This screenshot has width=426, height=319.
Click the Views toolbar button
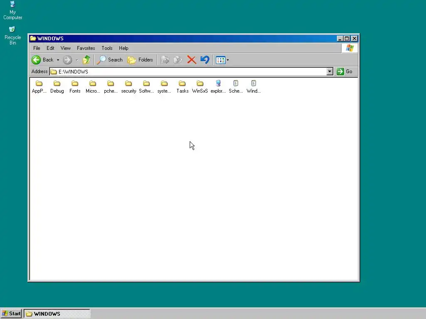[x=220, y=60]
